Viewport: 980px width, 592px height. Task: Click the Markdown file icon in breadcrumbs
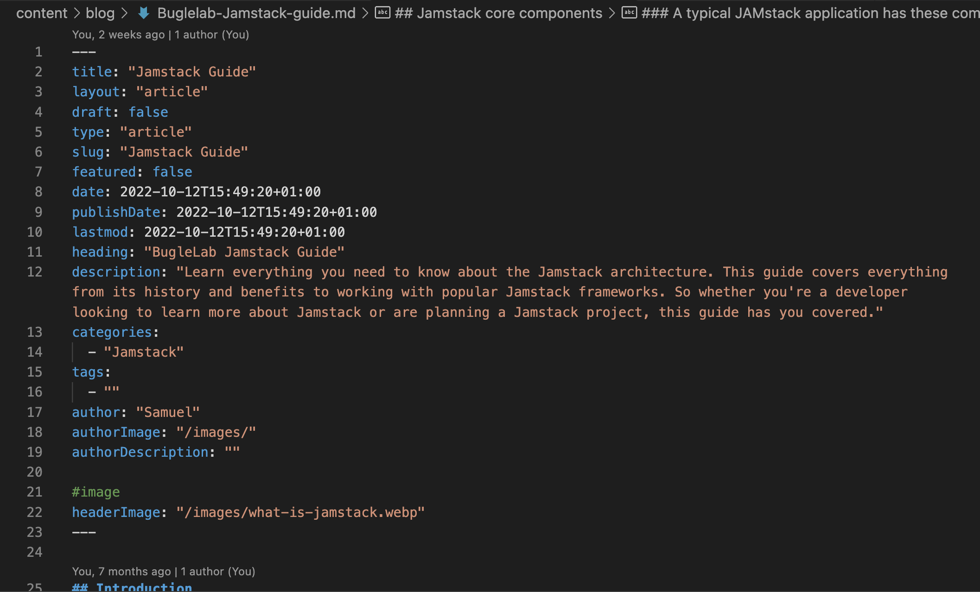144,13
